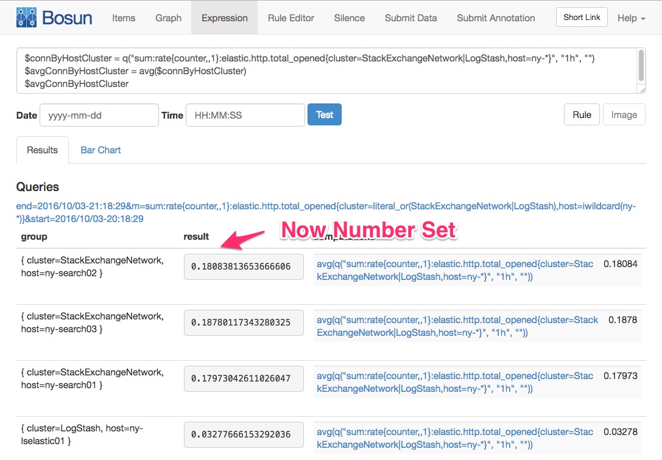Open the avg computation link for ny-search03
The height and width of the screenshot is (460, 662).
457,326
